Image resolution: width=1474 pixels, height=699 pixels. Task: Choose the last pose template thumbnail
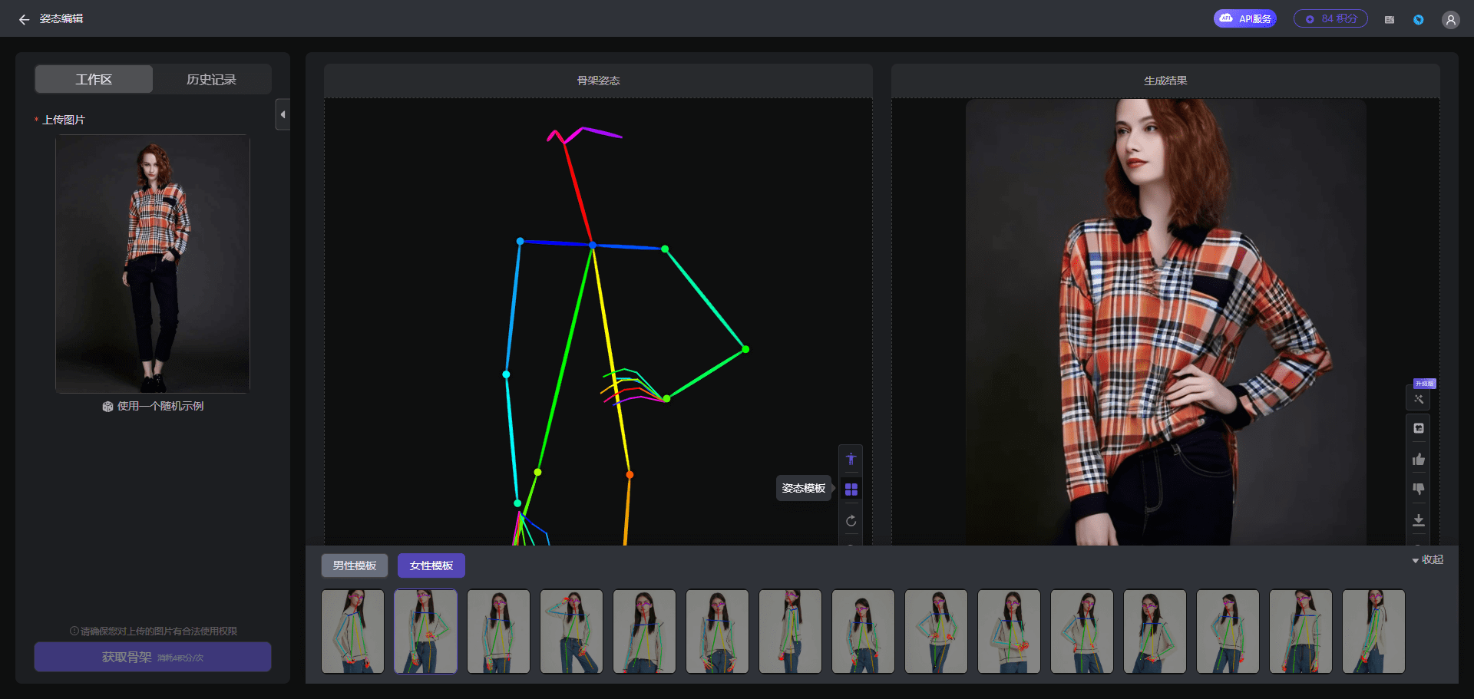(1373, 631)
